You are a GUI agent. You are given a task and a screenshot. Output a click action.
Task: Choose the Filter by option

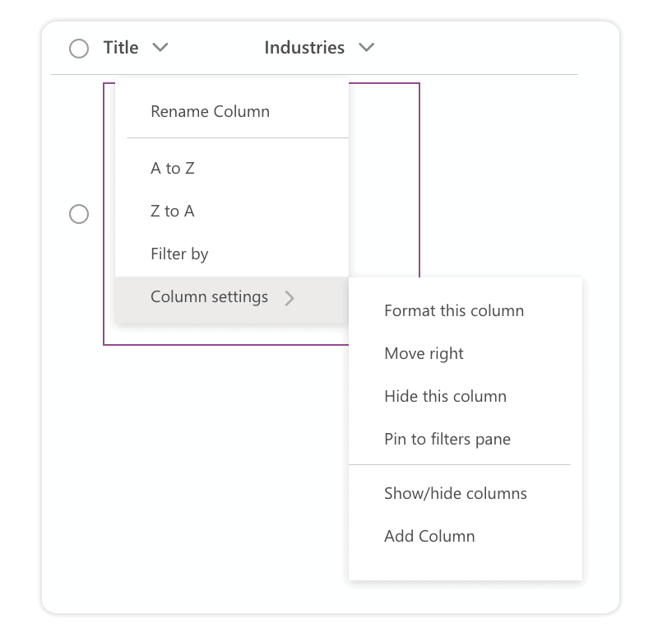click(x=179, y=254)
